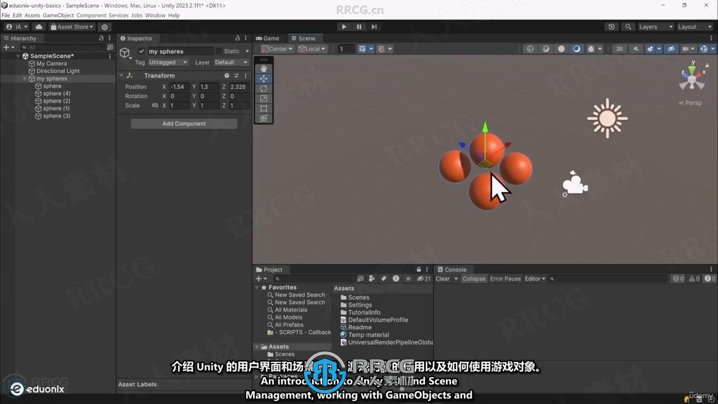Toggle Collapse in Console
This screenshot has height=404, width=718.
(x=474, y=279)
